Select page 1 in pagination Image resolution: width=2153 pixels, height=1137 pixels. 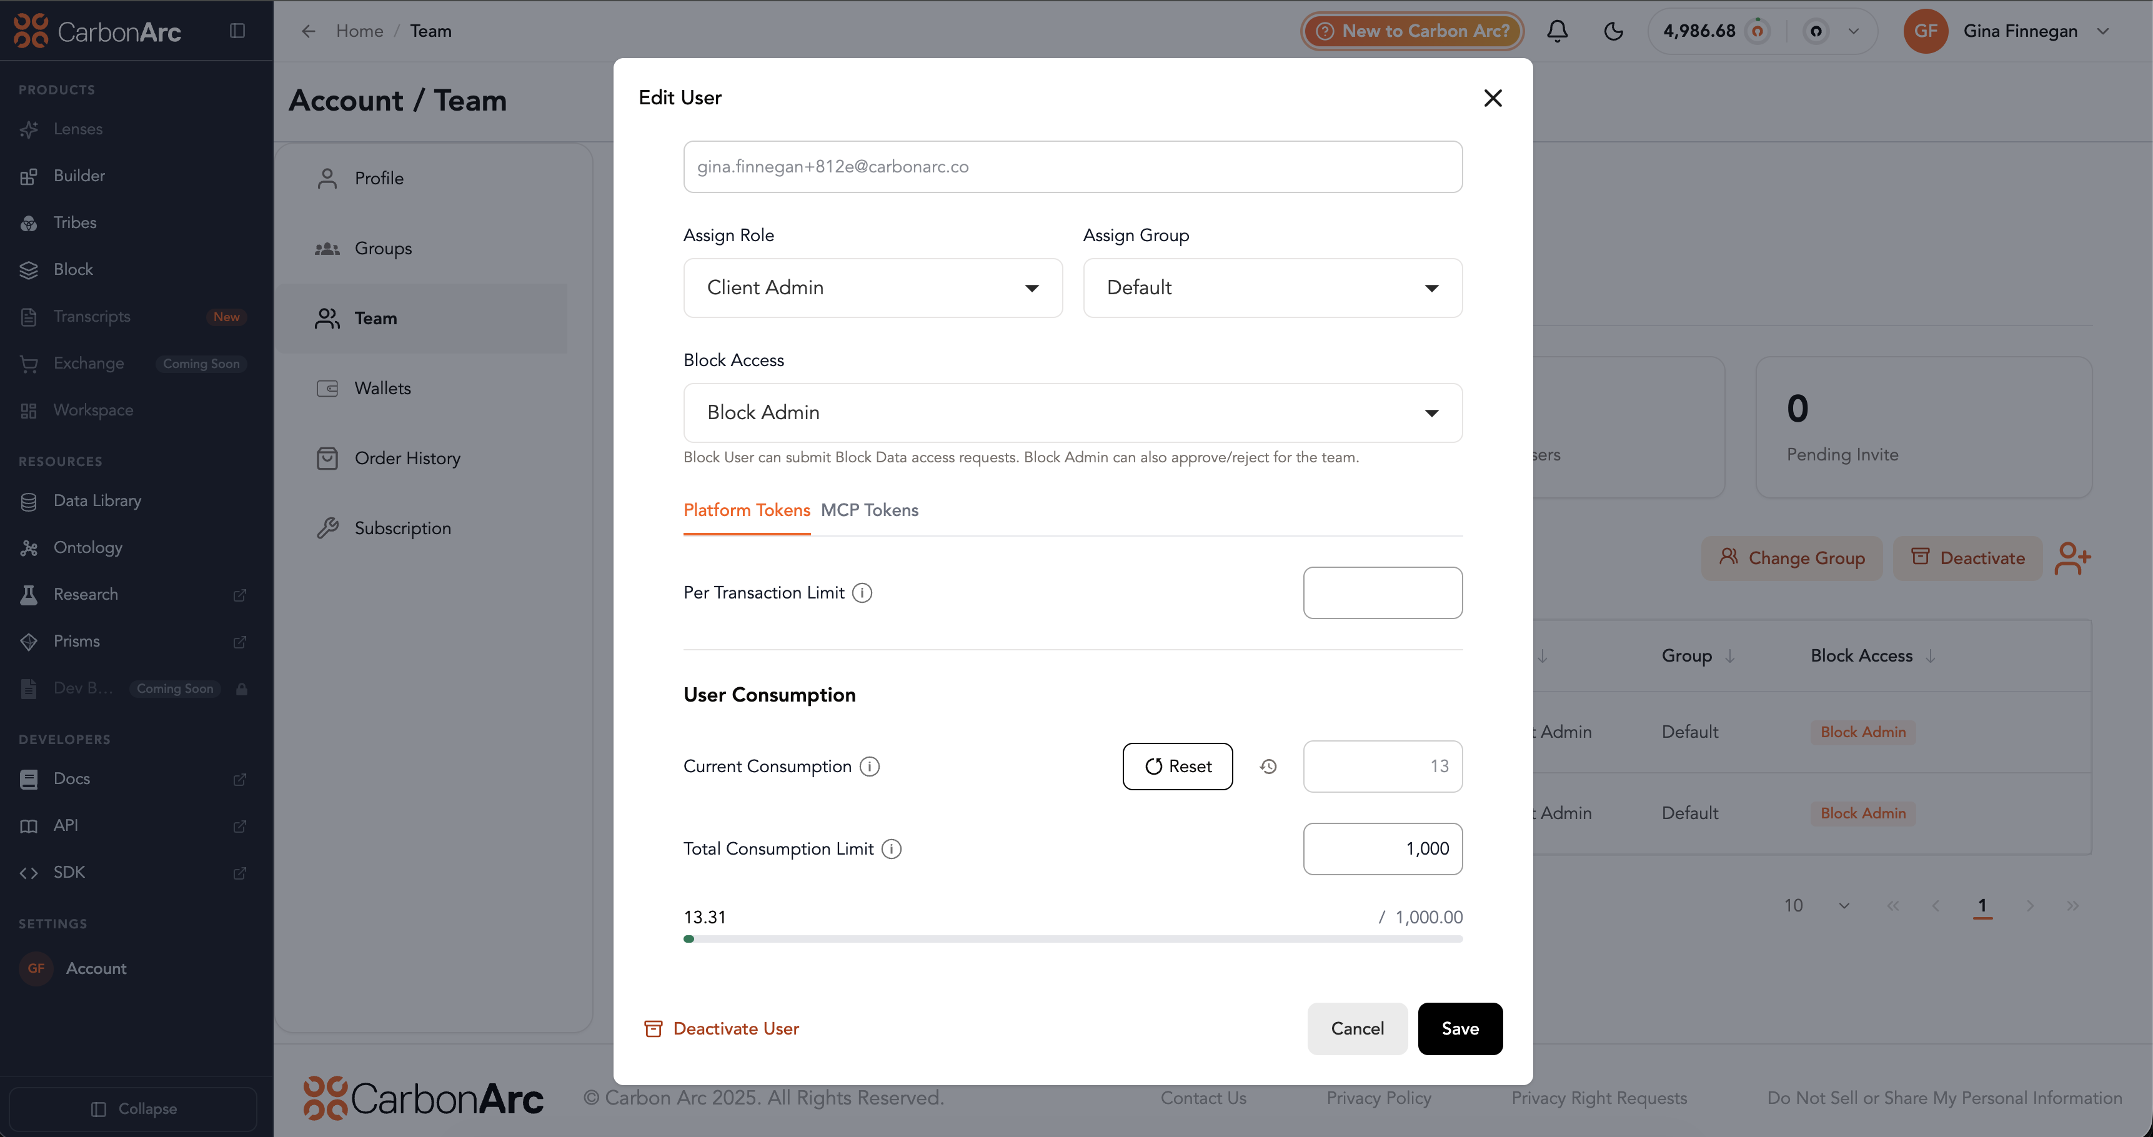[x=1982, y=906]
